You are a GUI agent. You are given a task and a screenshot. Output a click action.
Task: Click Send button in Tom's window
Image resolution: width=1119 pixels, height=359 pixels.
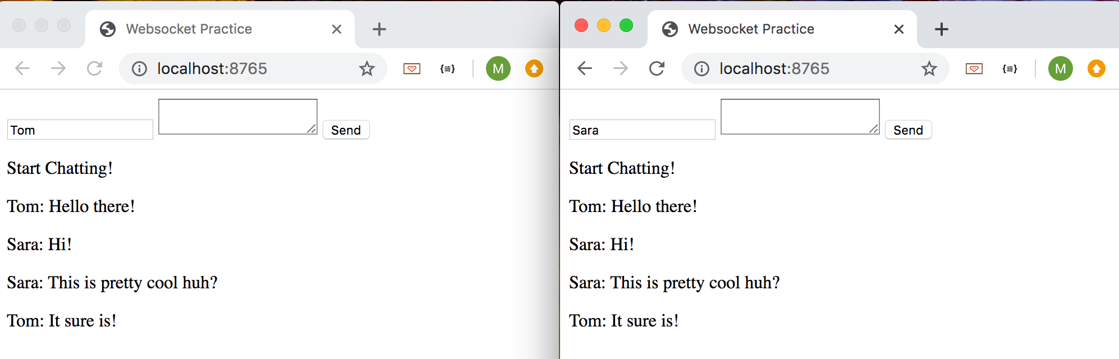[x=346, y=130]
